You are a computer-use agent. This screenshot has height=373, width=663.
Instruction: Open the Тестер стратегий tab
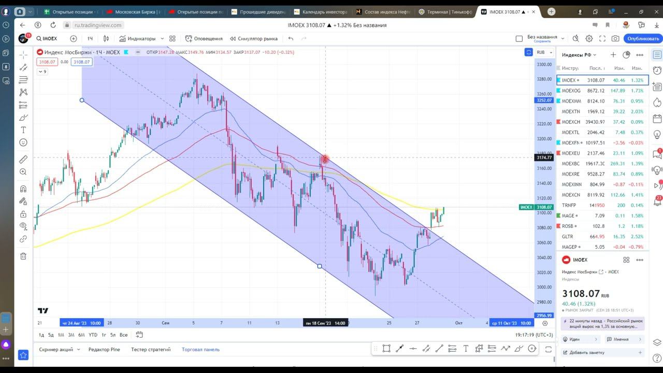pos(151,349)
